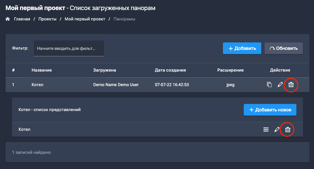Sort by the Название column header
This screenshot has width=314, height=169.
point(42,70)
